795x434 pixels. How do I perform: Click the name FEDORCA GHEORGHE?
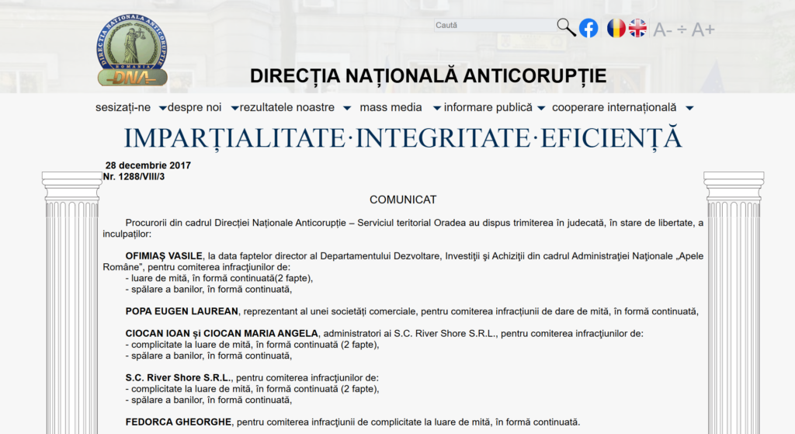(179, 422)
